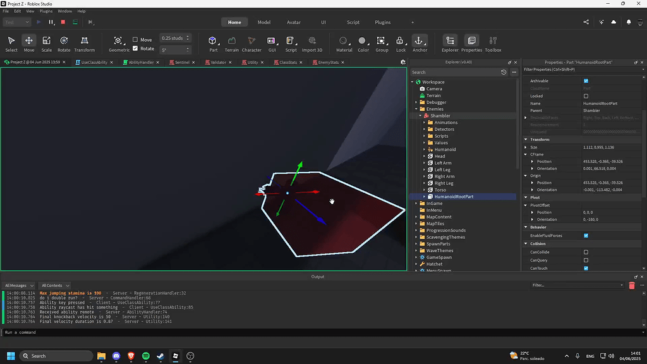Enable the Locked property checkbox
The image size is (647, 364).
(x=586, y=95)
